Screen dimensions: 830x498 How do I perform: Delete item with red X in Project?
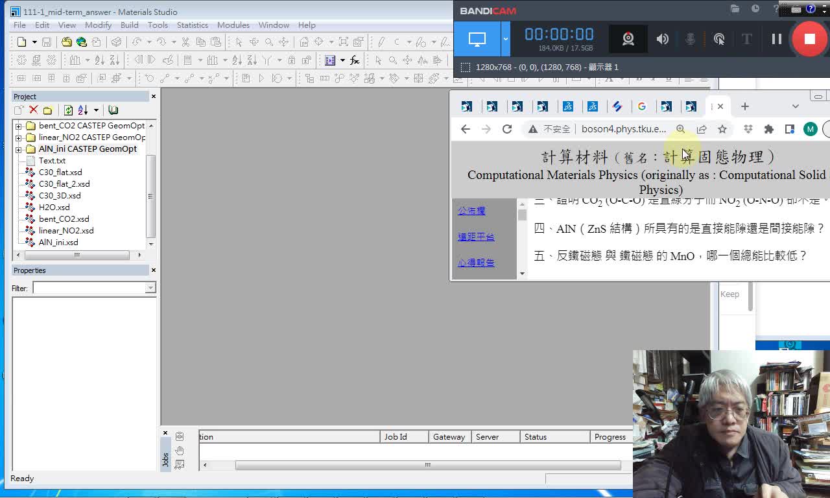(33, 110)
